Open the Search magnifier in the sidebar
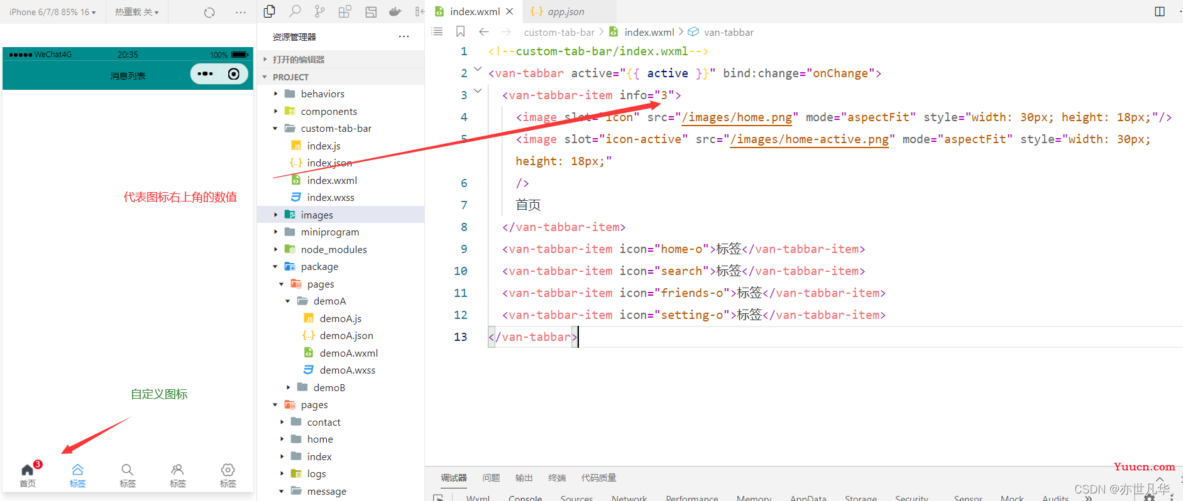 [294, 11]
